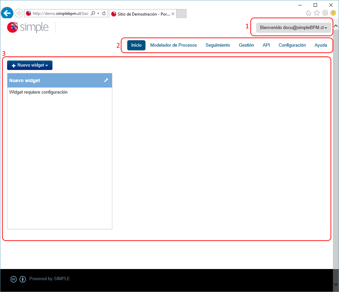Go back with the browser back arrow

7,13
